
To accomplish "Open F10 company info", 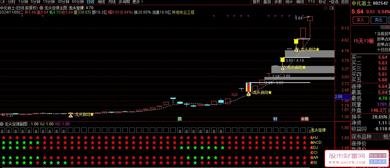I will click(x=311, y=2).
